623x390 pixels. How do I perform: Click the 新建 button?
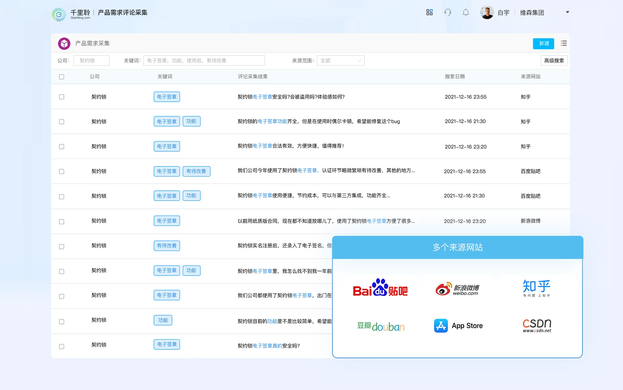543,44
